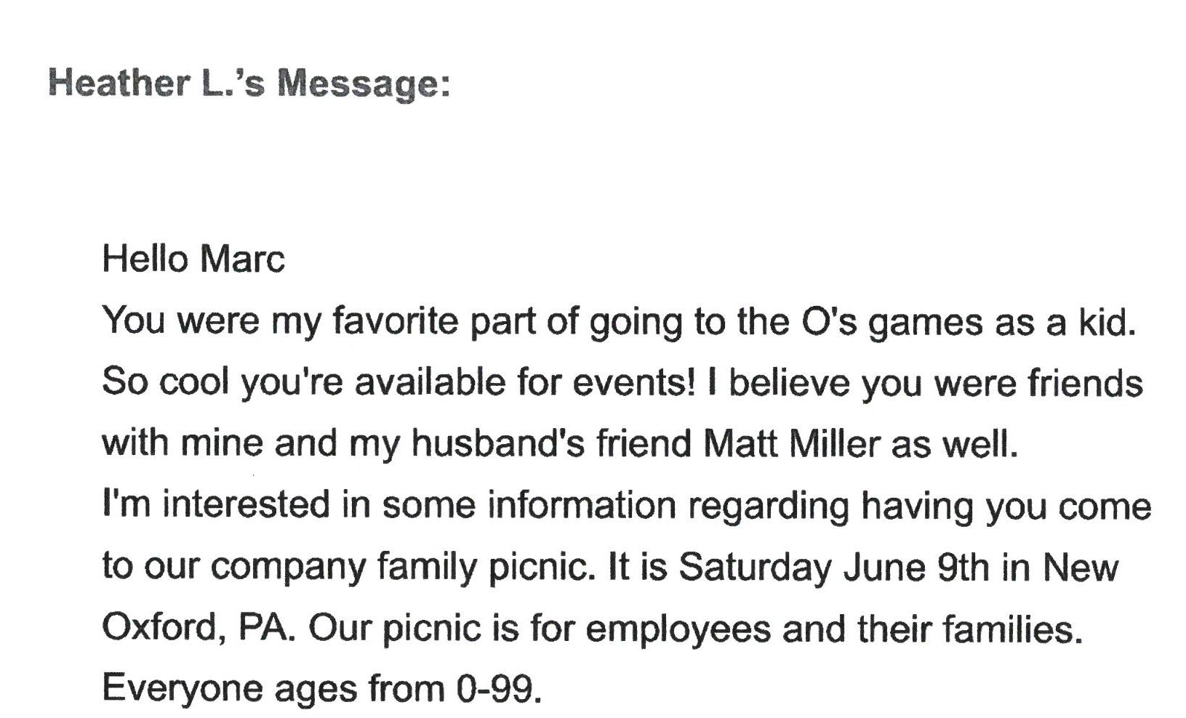
Task: Click the location text 'Oxford, PA.'
Action: 199,627
